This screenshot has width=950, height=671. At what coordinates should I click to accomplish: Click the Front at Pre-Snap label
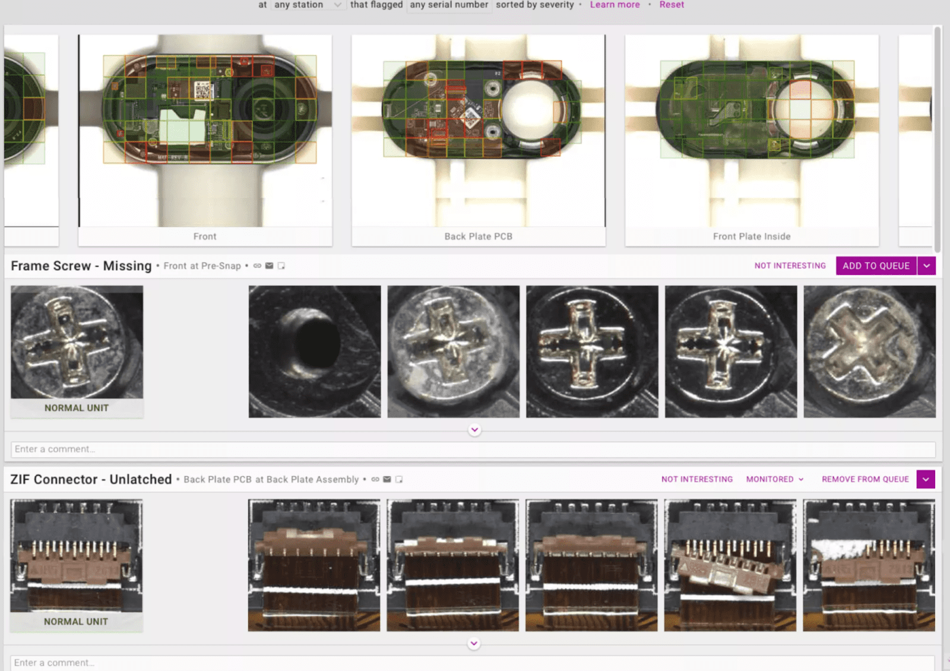coord(202,266)
